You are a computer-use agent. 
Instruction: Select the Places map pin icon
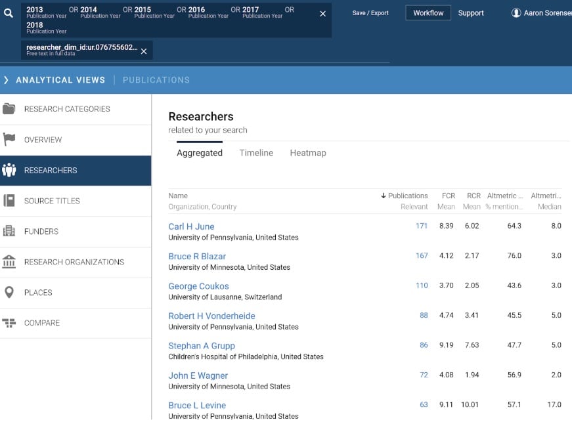pyautogui.click(x=9, y=292)
